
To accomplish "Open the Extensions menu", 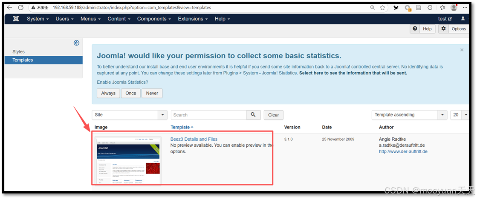I will pos(193,19).
